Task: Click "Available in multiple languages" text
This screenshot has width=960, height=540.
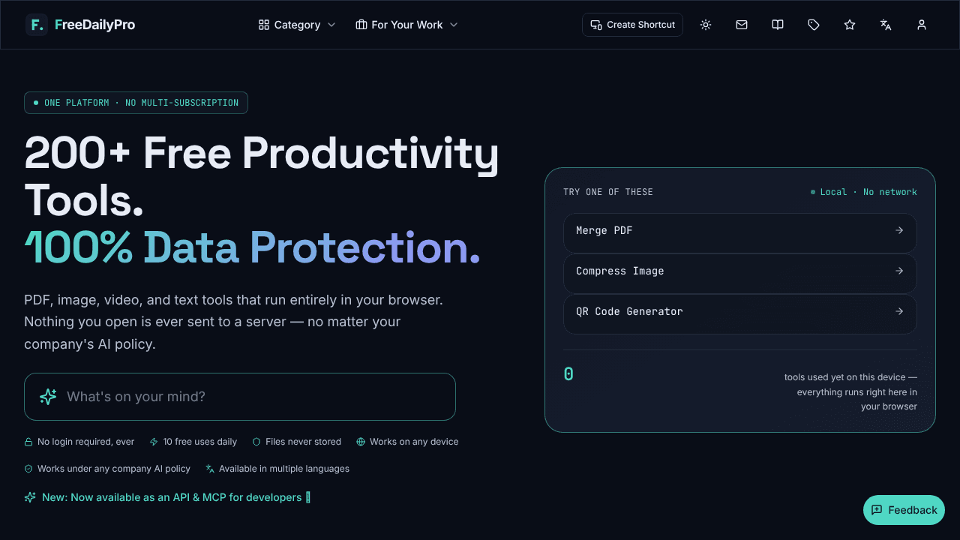Action: 284,469
